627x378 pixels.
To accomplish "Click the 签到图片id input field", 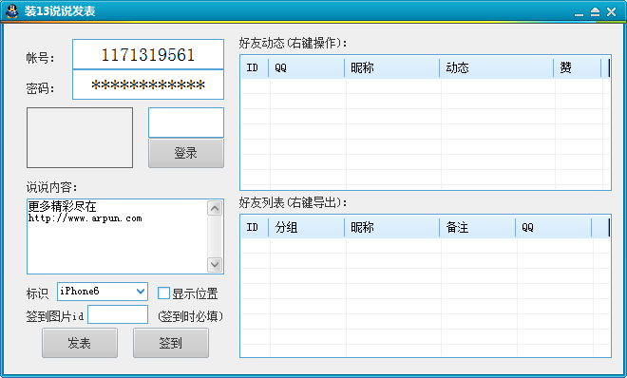I will click(118, 314).
